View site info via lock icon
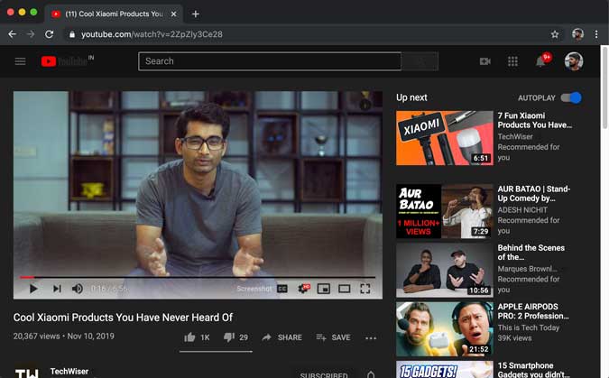 pos(72,34)
